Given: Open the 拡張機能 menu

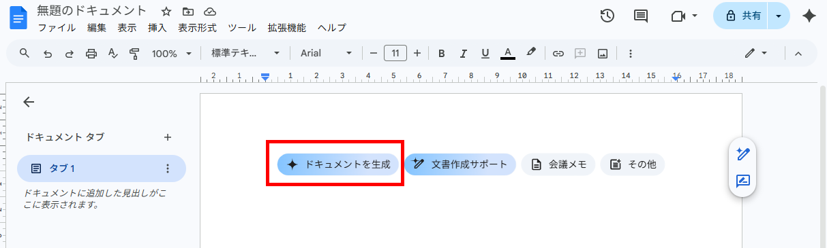Looking at the screenshot, I should pos(287,28).
